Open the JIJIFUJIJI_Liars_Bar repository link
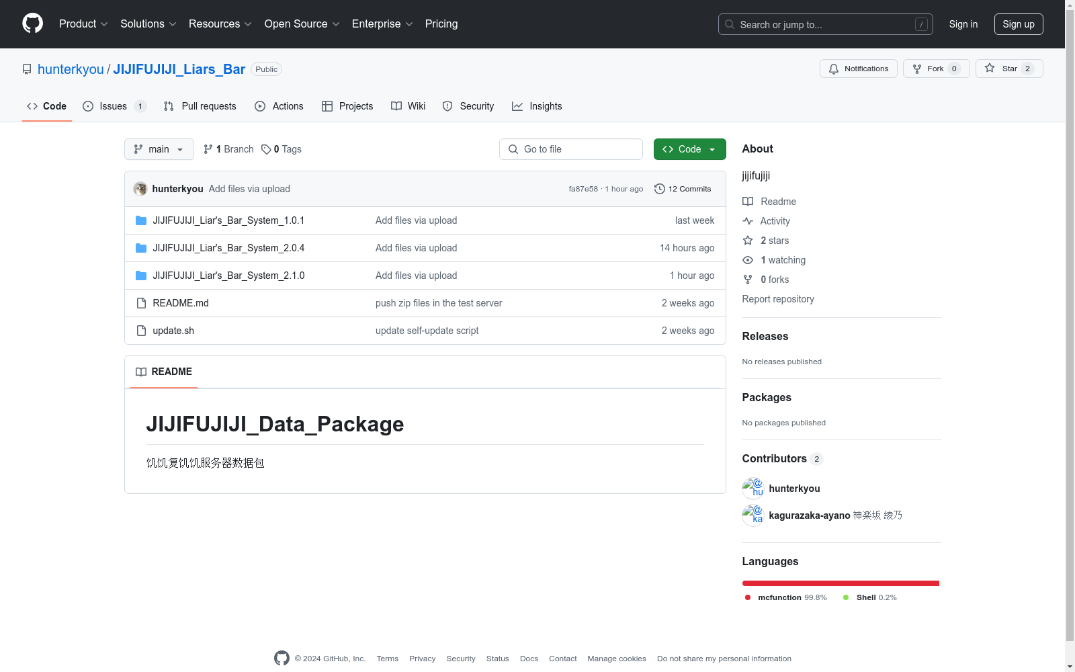Image resolution: width=1075 pixels, height=672 pixels. [x=179, y=69]
